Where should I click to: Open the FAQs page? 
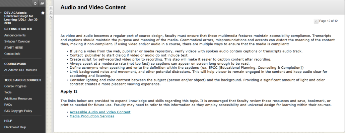click(x=8, y=105)
